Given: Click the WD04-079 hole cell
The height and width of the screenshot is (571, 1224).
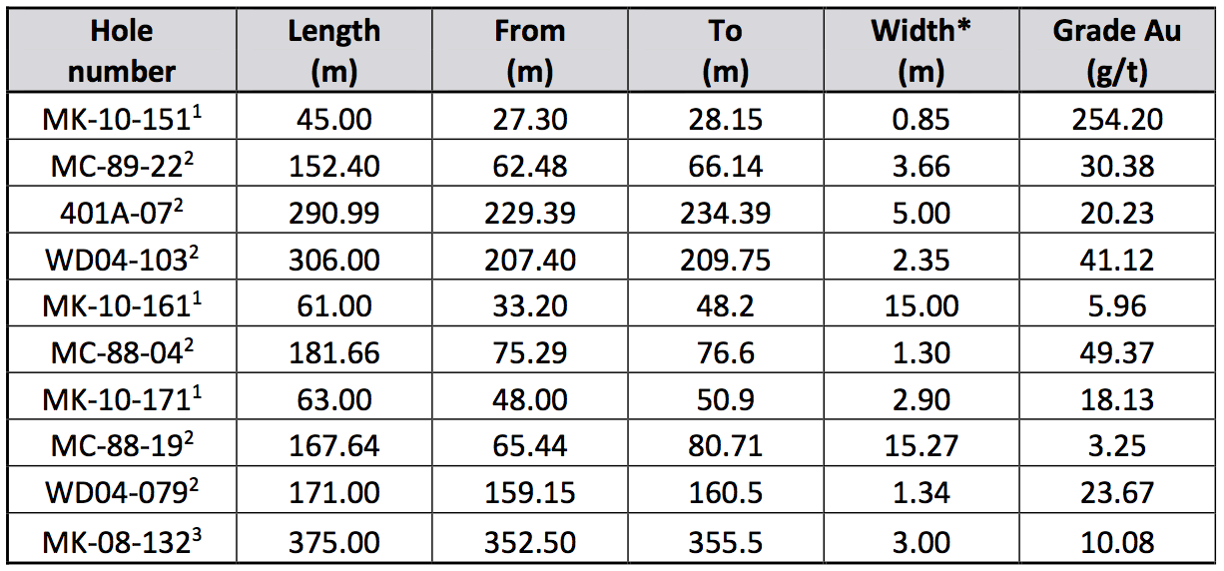Looking at the screenshot, I should tap(124, 493).
